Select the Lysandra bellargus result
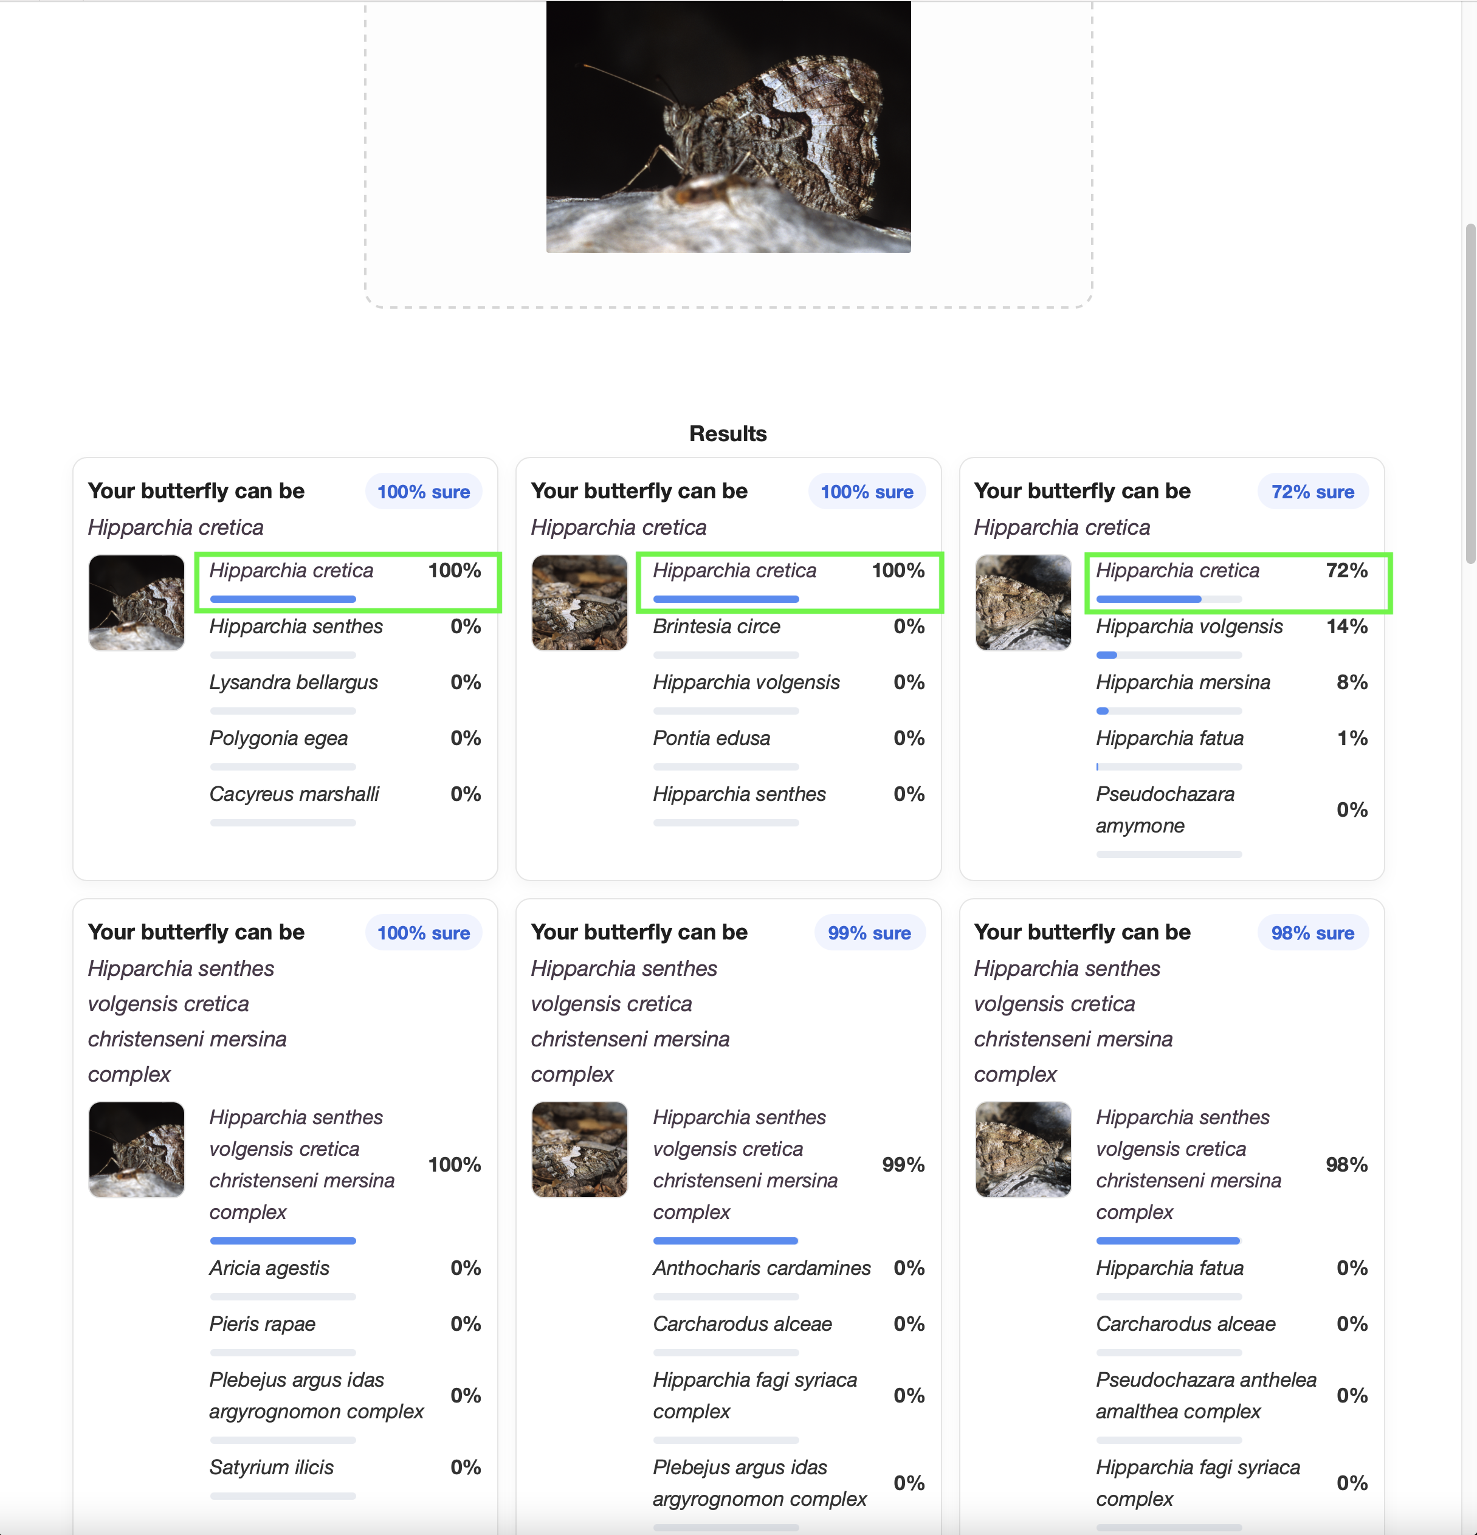This screenshot has width=1477, height=1535. 294,682
